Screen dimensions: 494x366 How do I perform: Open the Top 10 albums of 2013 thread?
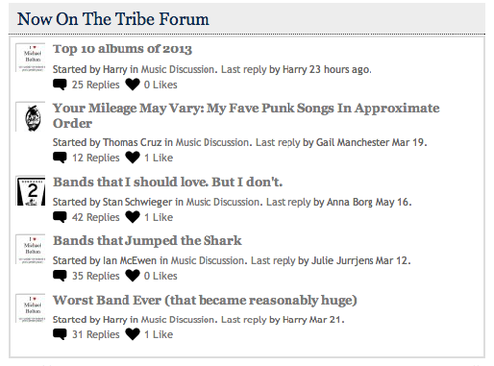(x=123, y=49)
